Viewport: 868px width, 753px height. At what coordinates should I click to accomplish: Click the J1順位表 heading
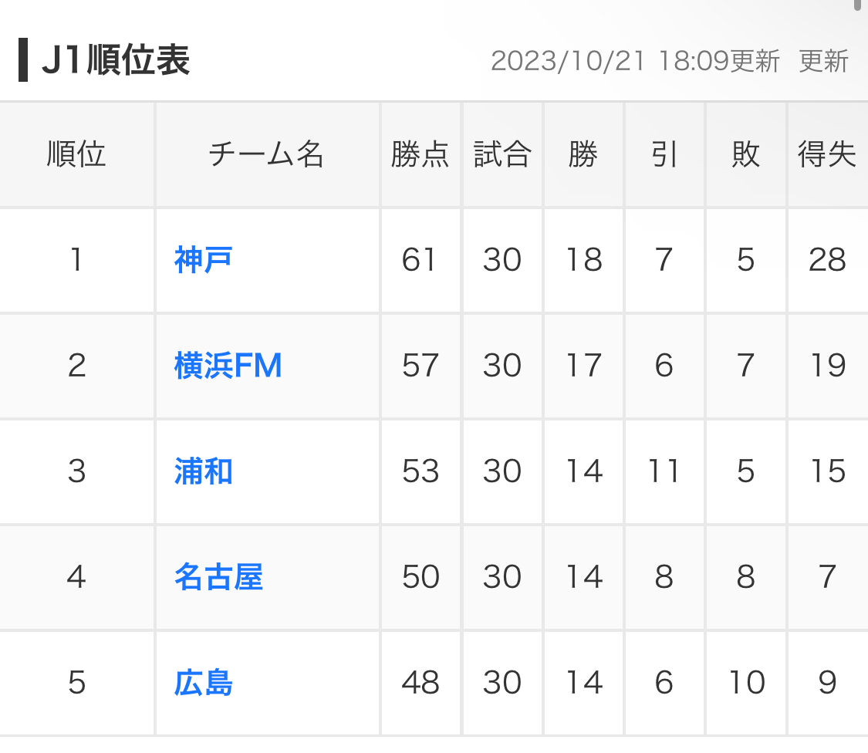click(x=116, y=60)
